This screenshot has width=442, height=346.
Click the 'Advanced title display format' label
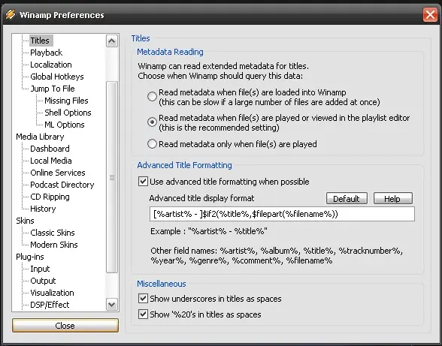tap(201, 198)
